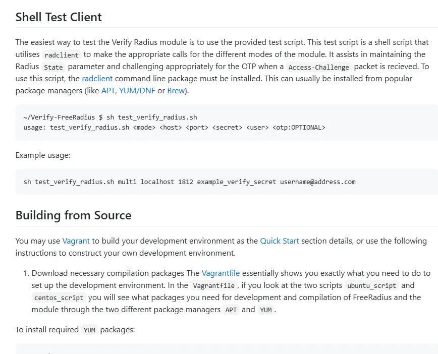Click the APT inline code in list item
Viewport: 438px width, 354px height.
(x=231, y=310)
